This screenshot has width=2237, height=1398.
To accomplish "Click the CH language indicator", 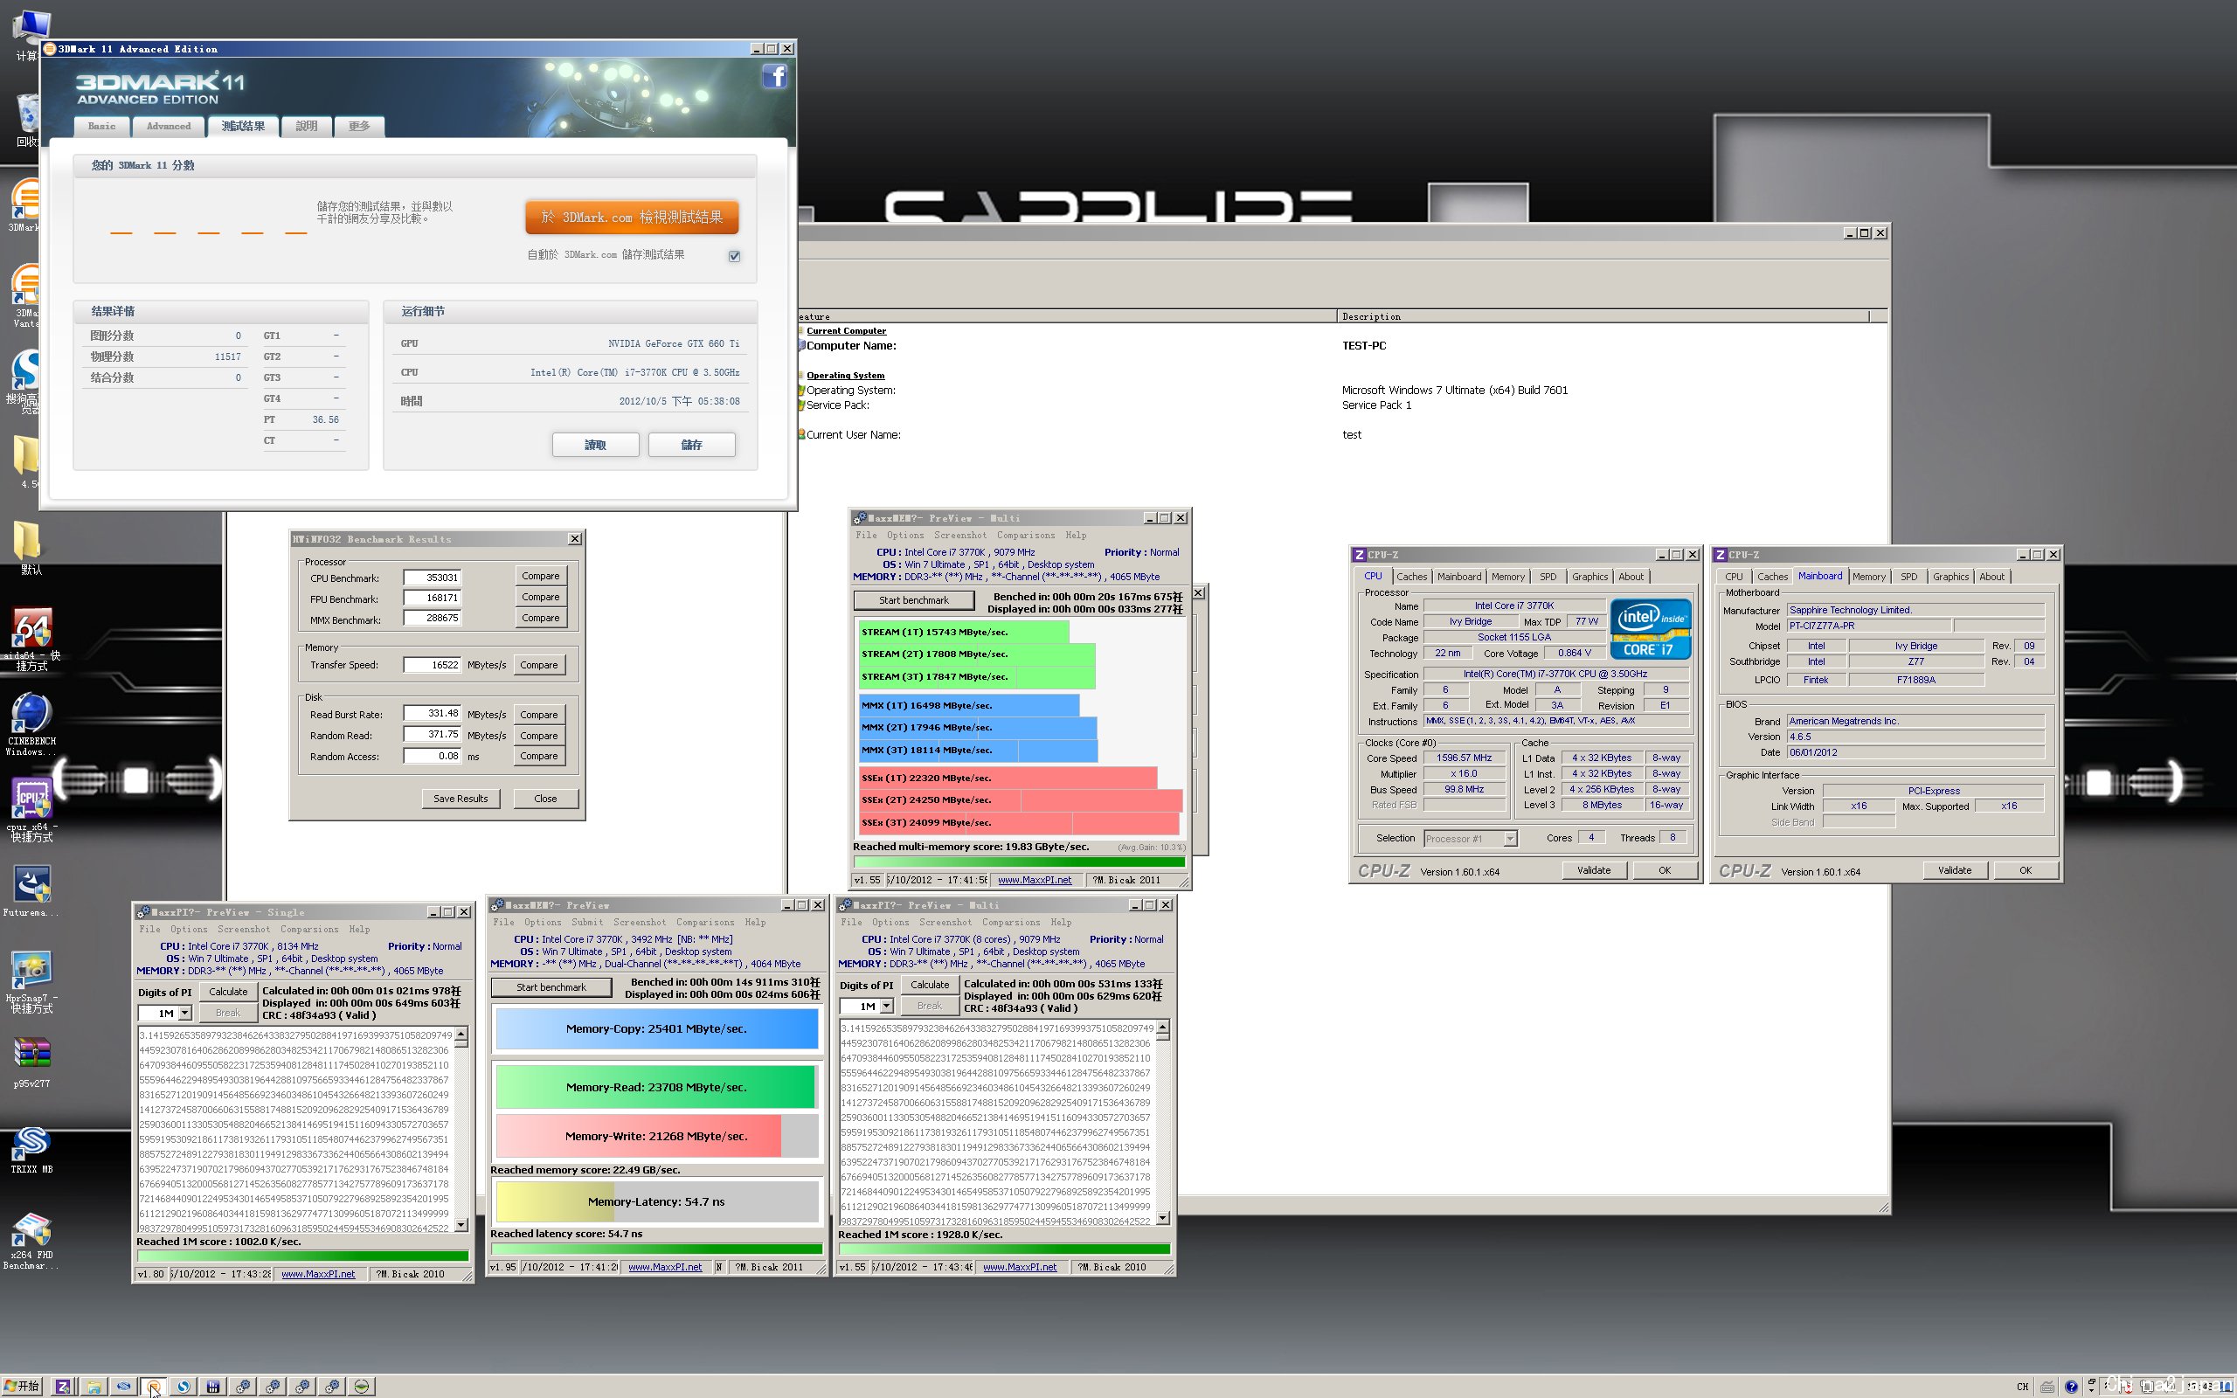I will (2023, 1387).
